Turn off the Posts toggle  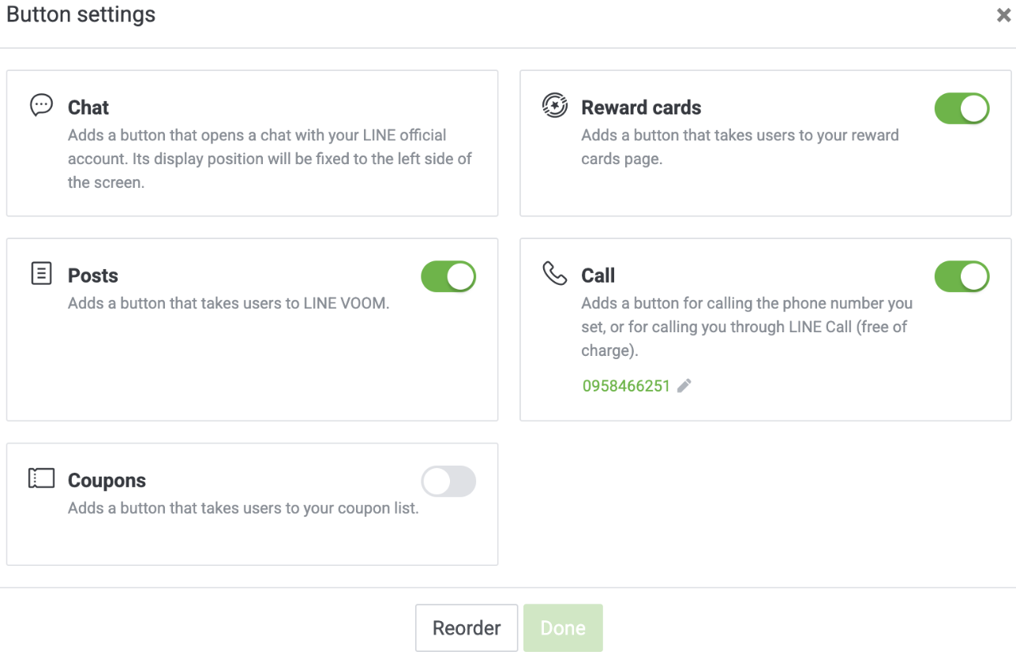pyautogui.click(x=448, y=277)
